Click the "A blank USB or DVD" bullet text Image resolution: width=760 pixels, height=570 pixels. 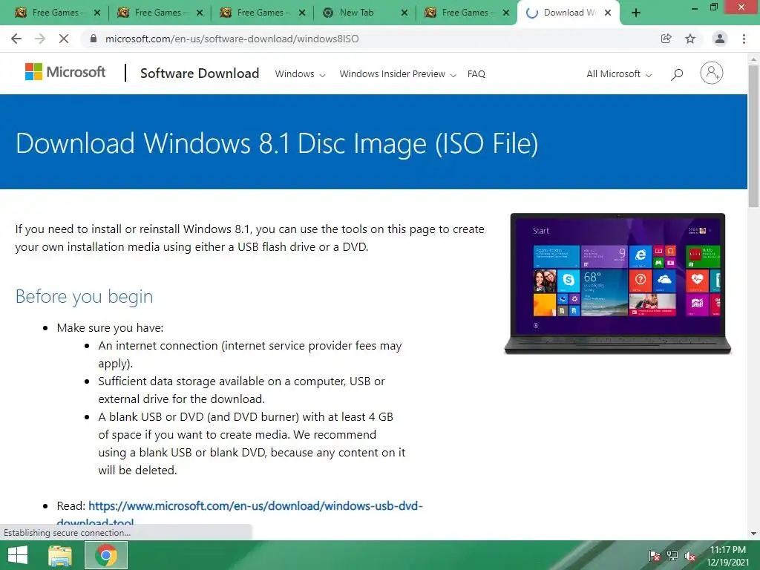[x=252, y=444]
